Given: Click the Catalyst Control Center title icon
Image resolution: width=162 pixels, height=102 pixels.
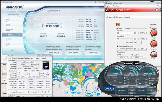Looking at the screenshot, I should 106,3.
